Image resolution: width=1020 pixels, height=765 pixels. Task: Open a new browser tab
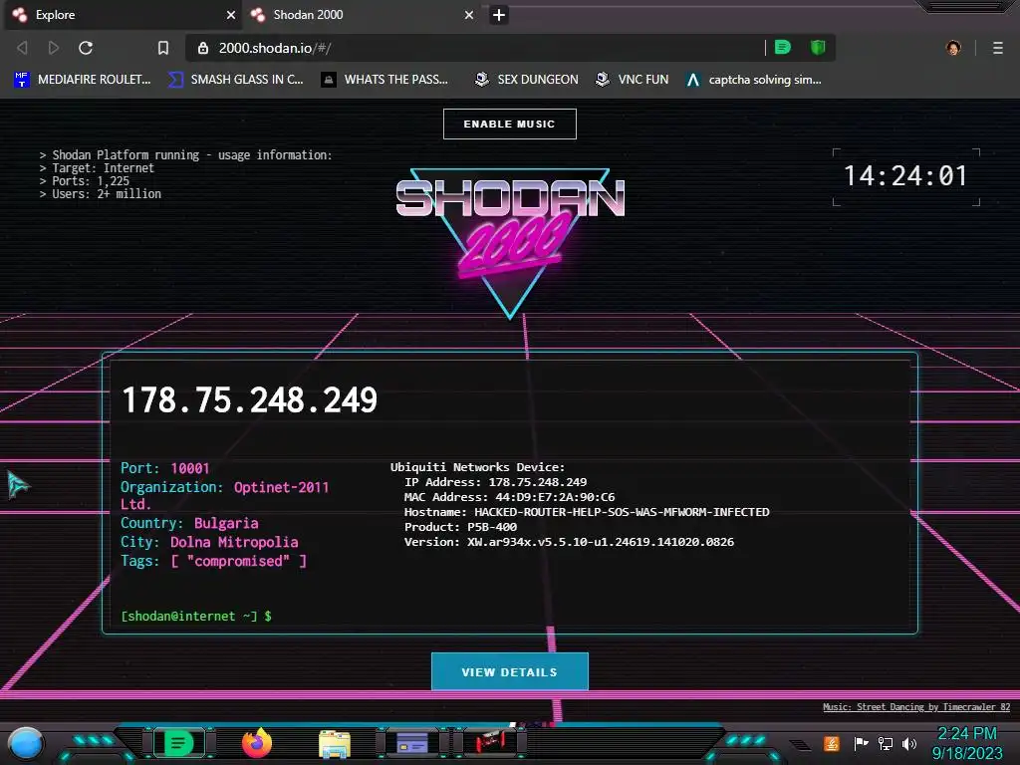point(499,15)
